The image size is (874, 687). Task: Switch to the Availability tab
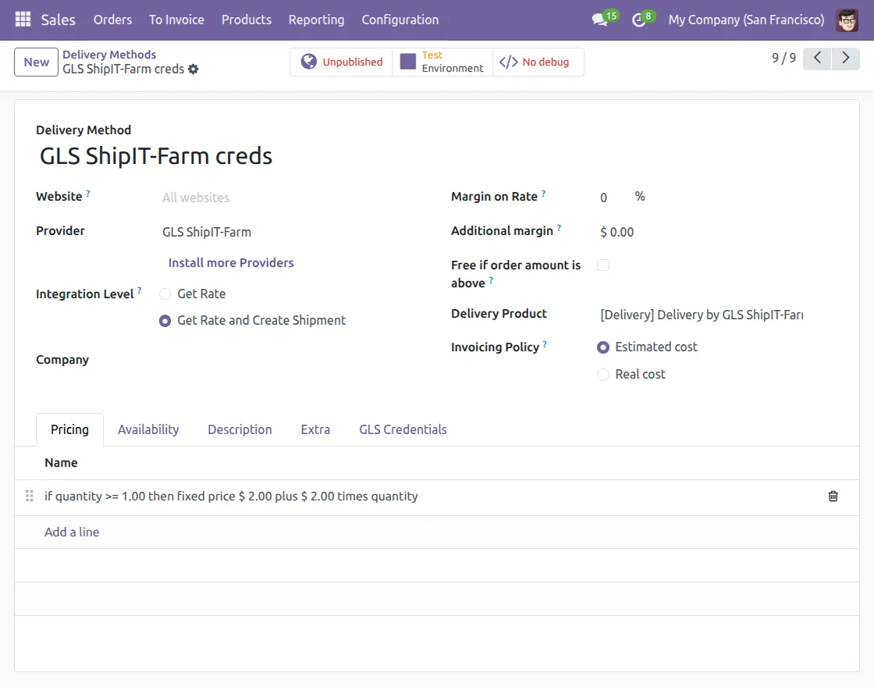pyautogui.click(x=148, y=429)
